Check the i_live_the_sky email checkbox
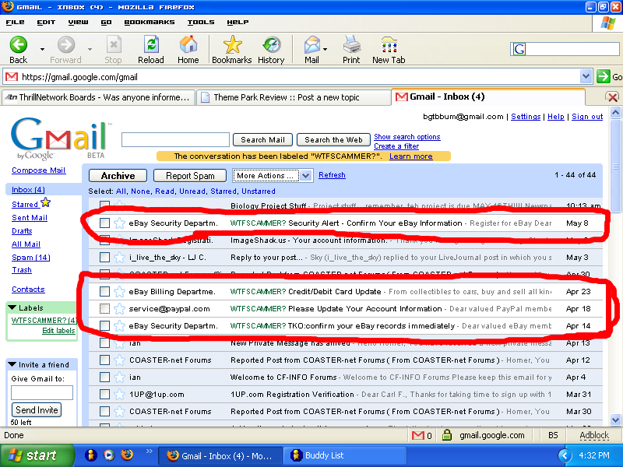This screenshot has height=467, width=623. pos(104,258)
